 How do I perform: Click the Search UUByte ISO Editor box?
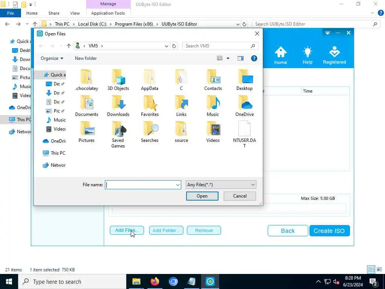tap(316, 24)
